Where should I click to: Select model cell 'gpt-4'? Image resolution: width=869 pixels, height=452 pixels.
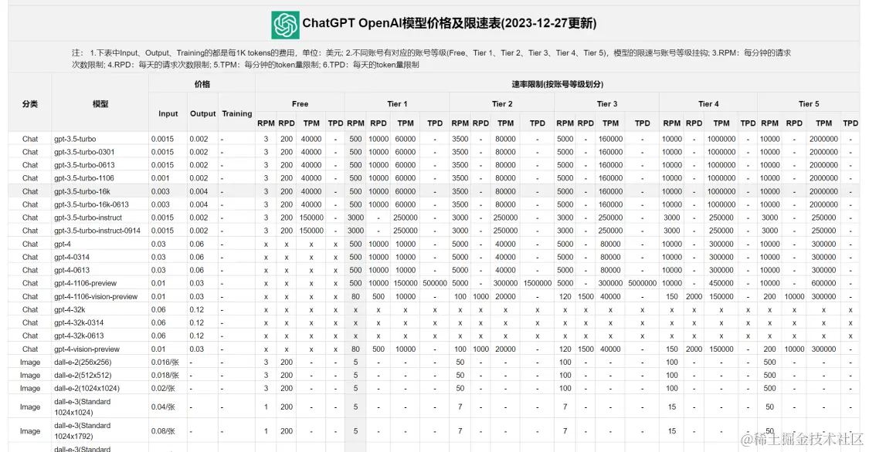[x=62, y=244]
